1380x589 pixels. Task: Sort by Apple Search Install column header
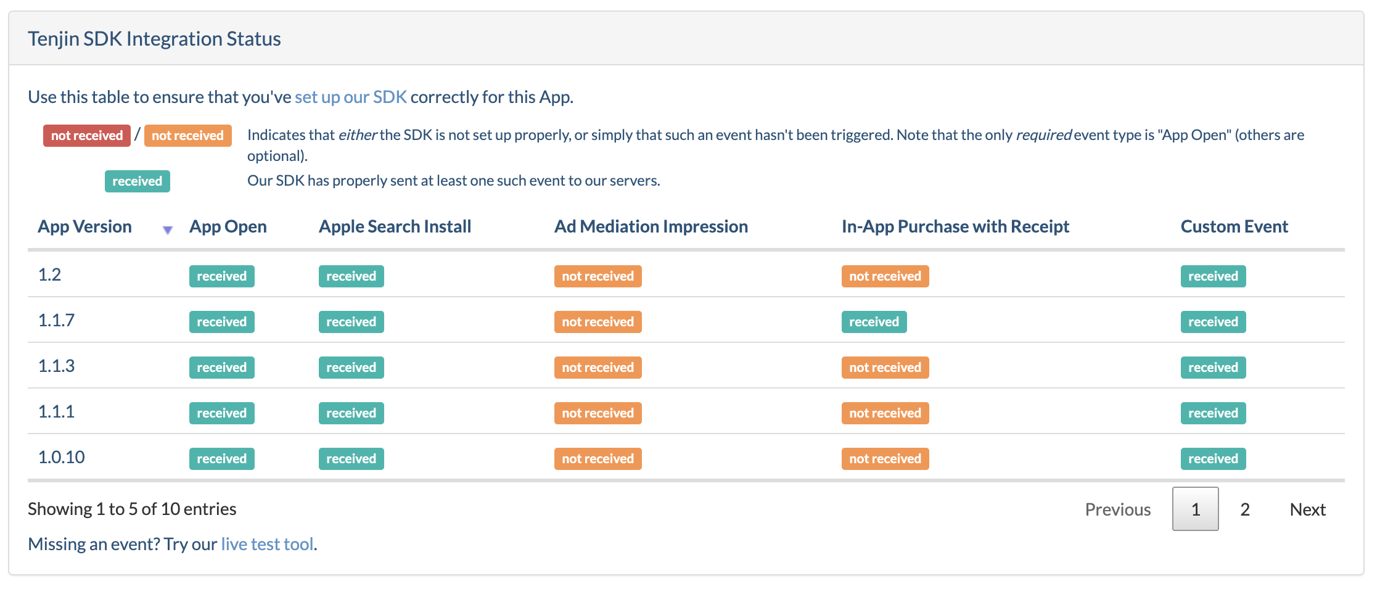point(395,227)
